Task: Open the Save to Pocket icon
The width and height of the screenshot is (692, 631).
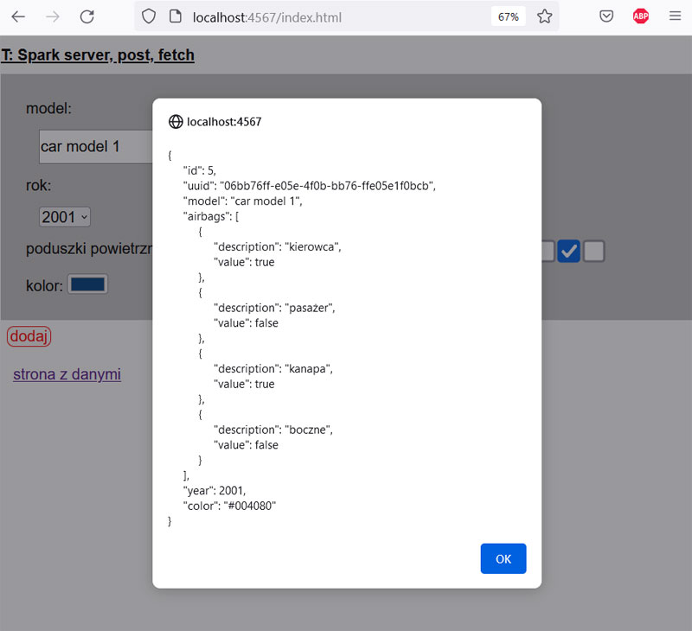Action: click(607, 16)
